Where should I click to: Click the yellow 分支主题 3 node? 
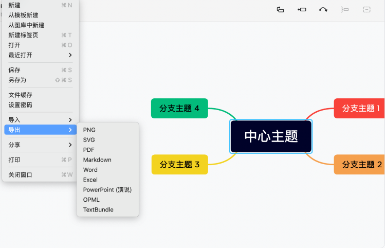click(x=179, y=165)
